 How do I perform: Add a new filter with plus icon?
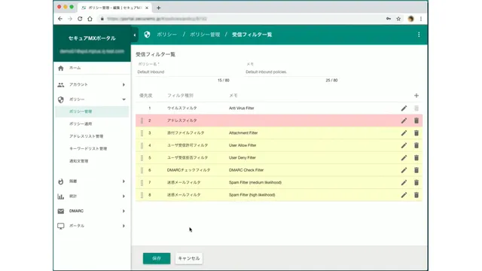pos(416,96)
